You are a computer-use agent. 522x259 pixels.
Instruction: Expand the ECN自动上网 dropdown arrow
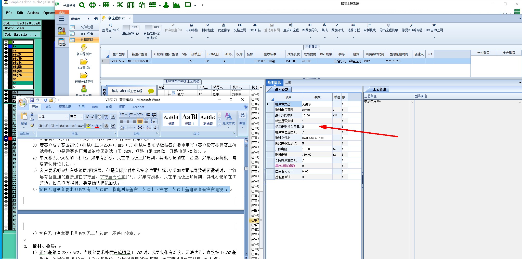[434, 38]
